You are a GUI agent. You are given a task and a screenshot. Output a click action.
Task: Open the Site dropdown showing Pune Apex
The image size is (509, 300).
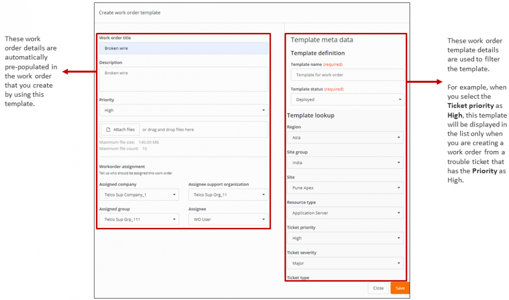345,188
